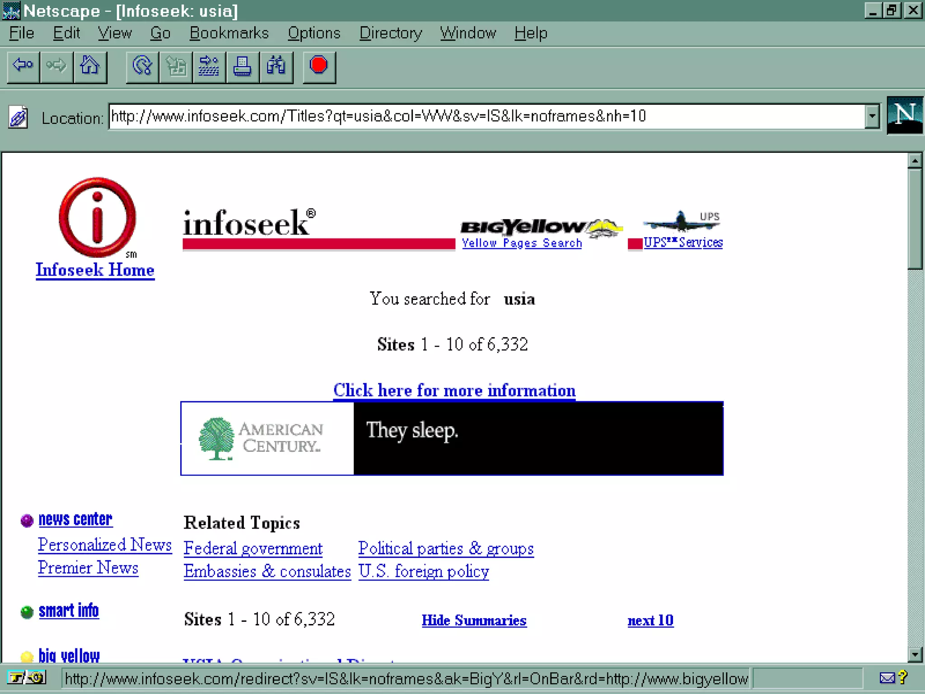Click the Back arrow toolbar button
925x694 pixels.
click(x=23, y=67)
